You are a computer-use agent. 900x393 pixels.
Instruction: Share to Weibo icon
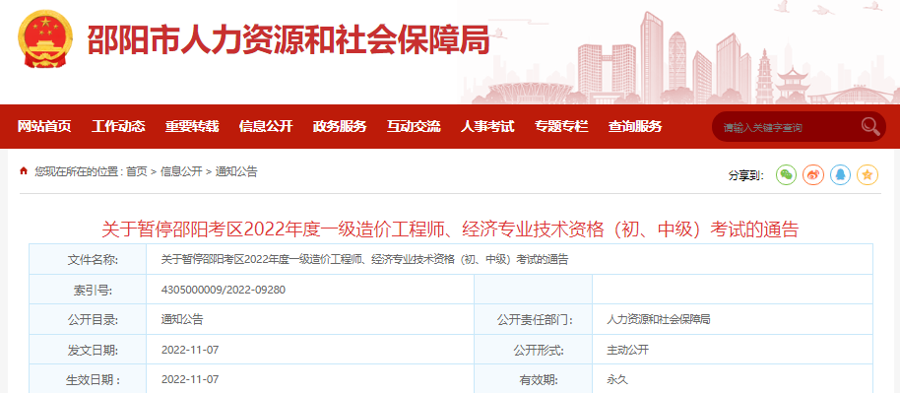(813, 174)
